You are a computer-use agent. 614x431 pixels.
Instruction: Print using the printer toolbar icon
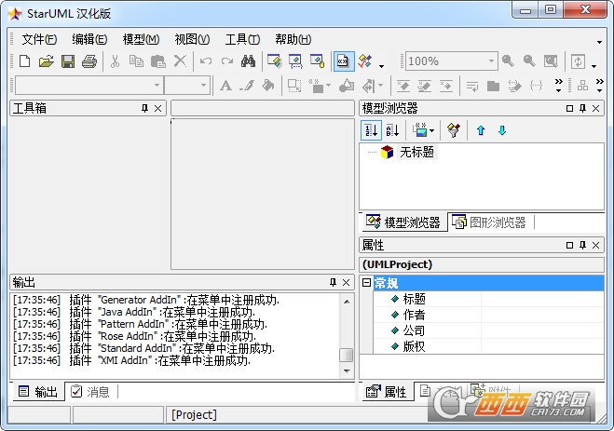89,61
